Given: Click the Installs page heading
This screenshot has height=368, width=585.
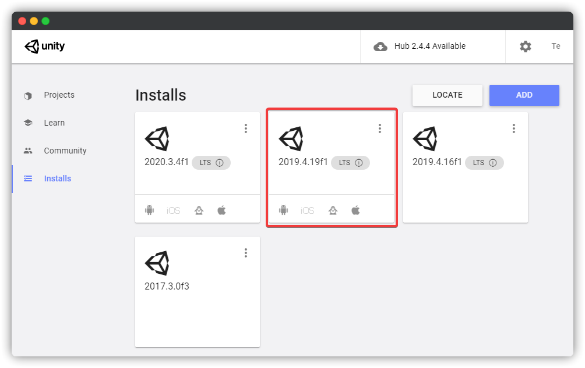Looking at the screenshot, I should tap(160, 95).
